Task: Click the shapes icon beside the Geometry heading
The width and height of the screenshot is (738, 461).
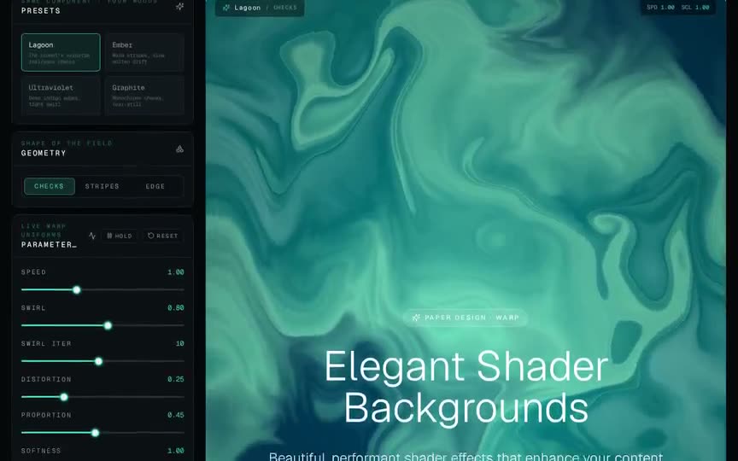Action: point(179,149)
